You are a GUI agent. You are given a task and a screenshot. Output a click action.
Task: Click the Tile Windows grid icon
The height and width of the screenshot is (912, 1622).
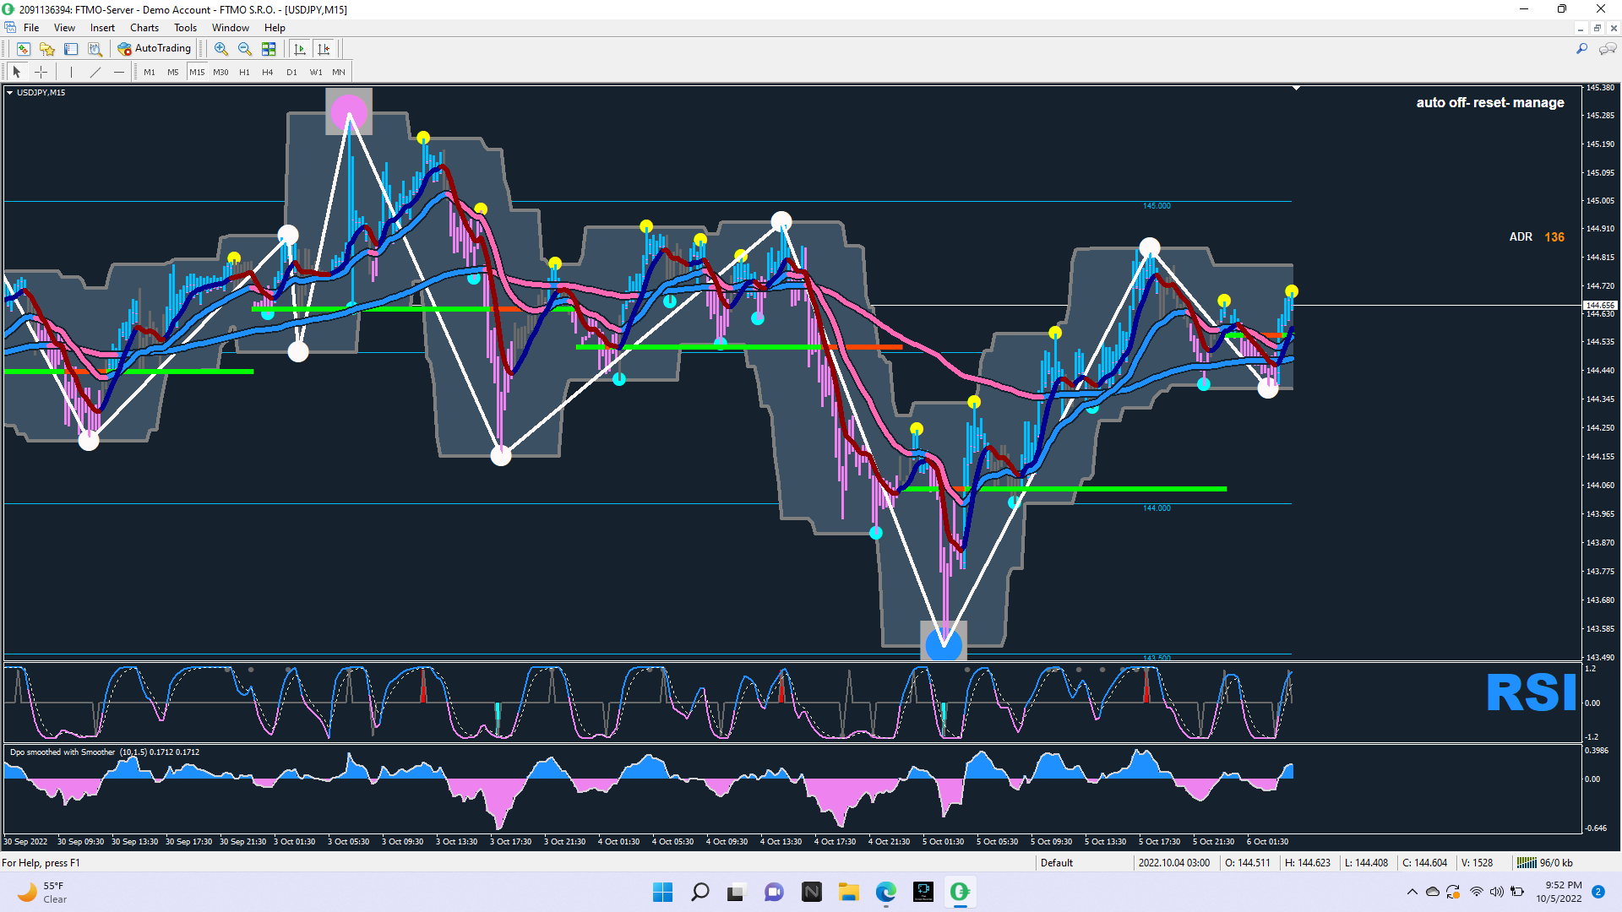pyautogui.click(x=269, y=49)
